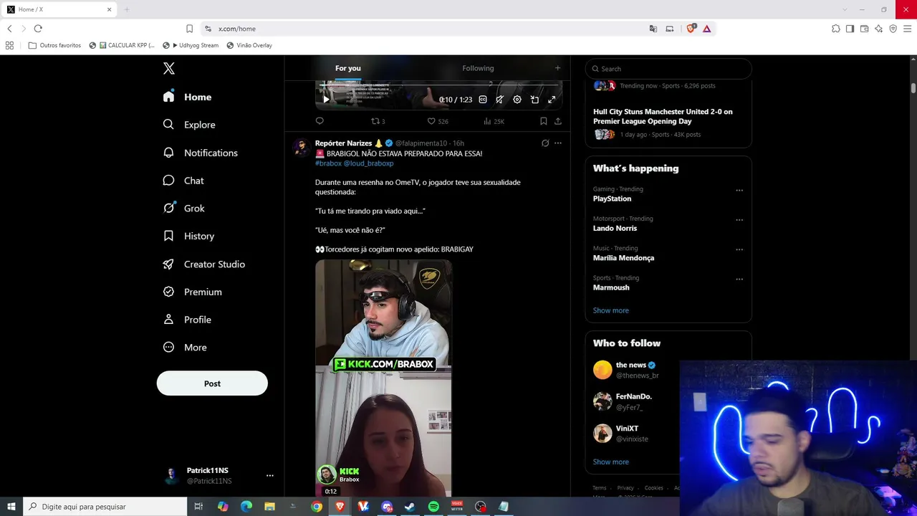Enter fullscreen on the top video
The height and width of the screenshot is (516, 917).
tap(552, 100)
